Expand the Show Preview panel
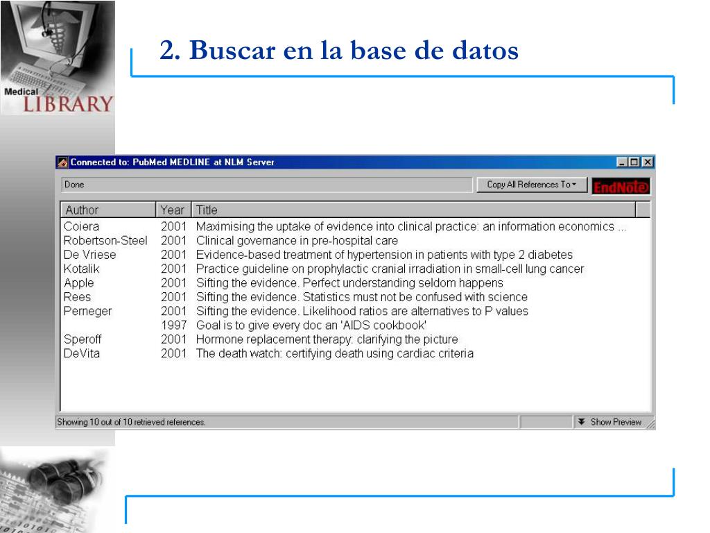 [609, 422]
